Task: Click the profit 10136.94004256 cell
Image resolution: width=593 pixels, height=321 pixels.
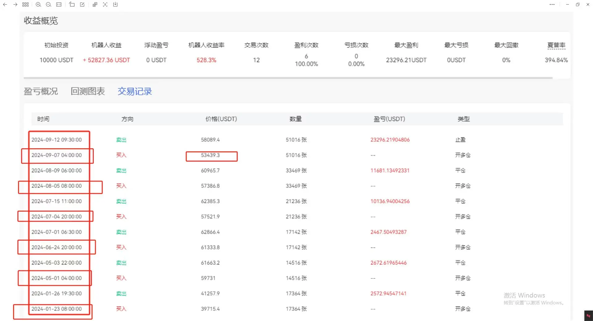Action: [x=390, y=201]
